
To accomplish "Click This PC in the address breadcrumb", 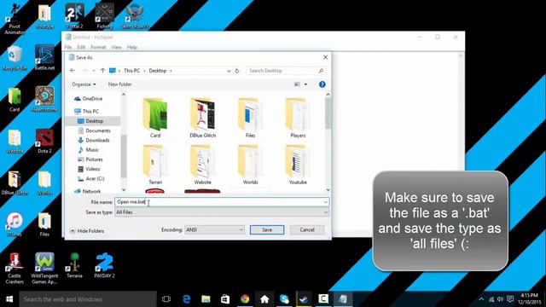I will coord(131,71).
